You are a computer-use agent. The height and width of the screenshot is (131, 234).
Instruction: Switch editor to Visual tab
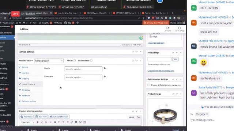(x=131, y=117)
